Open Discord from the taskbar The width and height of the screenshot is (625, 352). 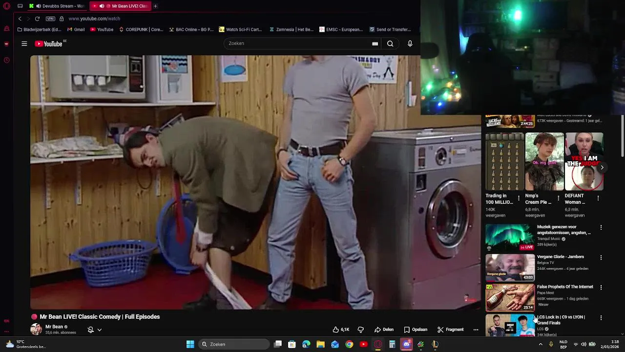(x=406, y=344)
